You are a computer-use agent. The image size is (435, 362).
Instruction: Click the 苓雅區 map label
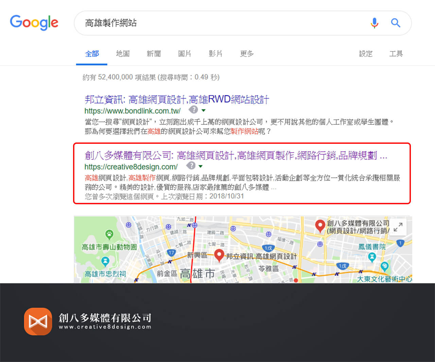268,268
